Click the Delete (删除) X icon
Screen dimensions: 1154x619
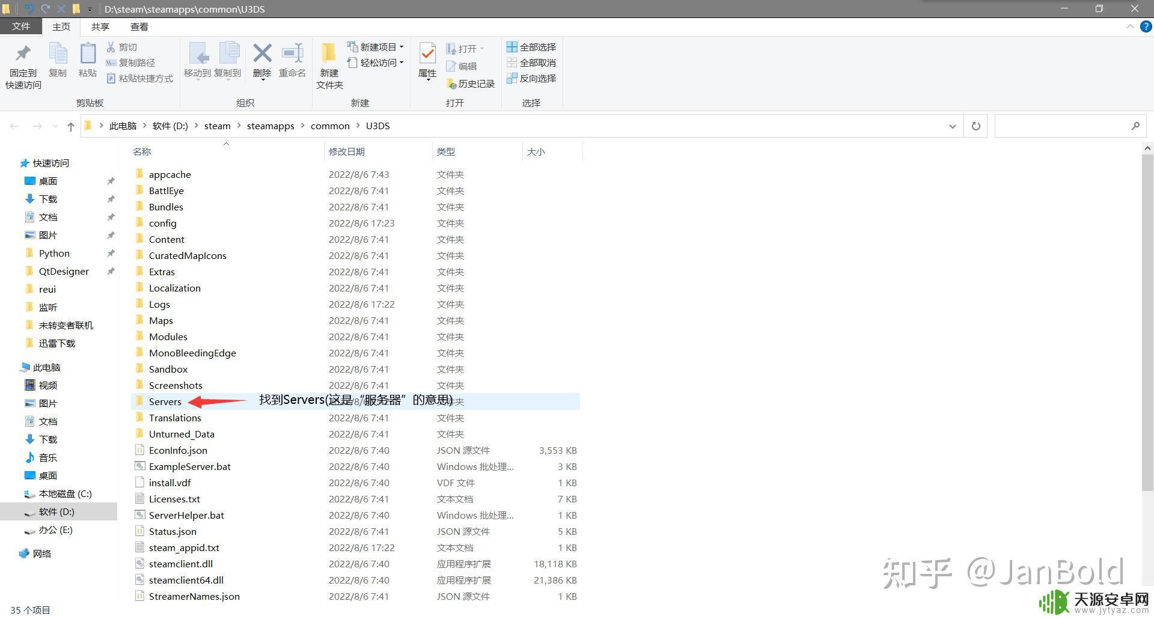[x=262, y=53]
